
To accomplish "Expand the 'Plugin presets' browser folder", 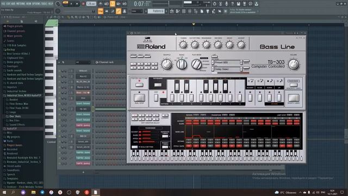I will pos(15,26).
